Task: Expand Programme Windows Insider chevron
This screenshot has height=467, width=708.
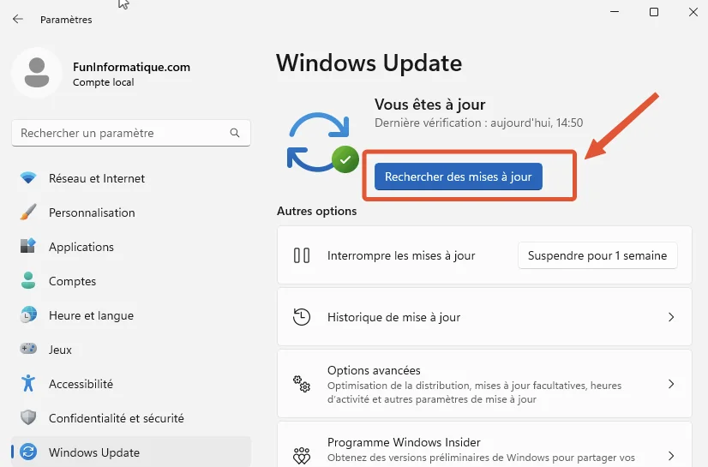Action: 671,456
